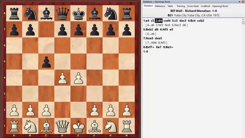Image resolution: width=245 pixels, height=138 pixels.
Task: Jump to move 8.Bxf7+
Action: pyautogui.click(x=149, y=47)
